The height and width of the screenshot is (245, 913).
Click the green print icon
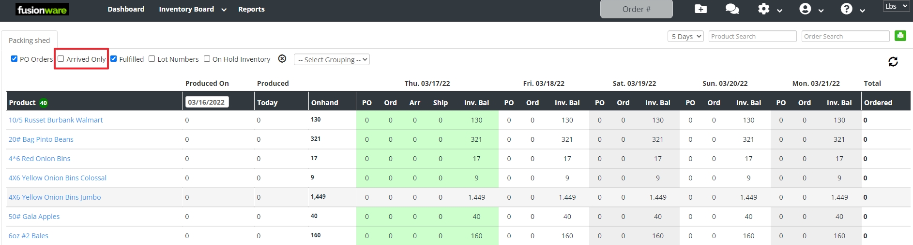coord(900,36)
